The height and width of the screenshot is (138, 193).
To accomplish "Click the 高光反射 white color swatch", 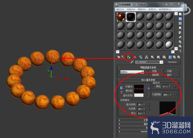I will pyautogui.click(x=139, y=95).
